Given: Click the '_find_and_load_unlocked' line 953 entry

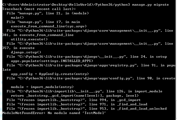Looking at the screenshot, I should coord(87,109).
